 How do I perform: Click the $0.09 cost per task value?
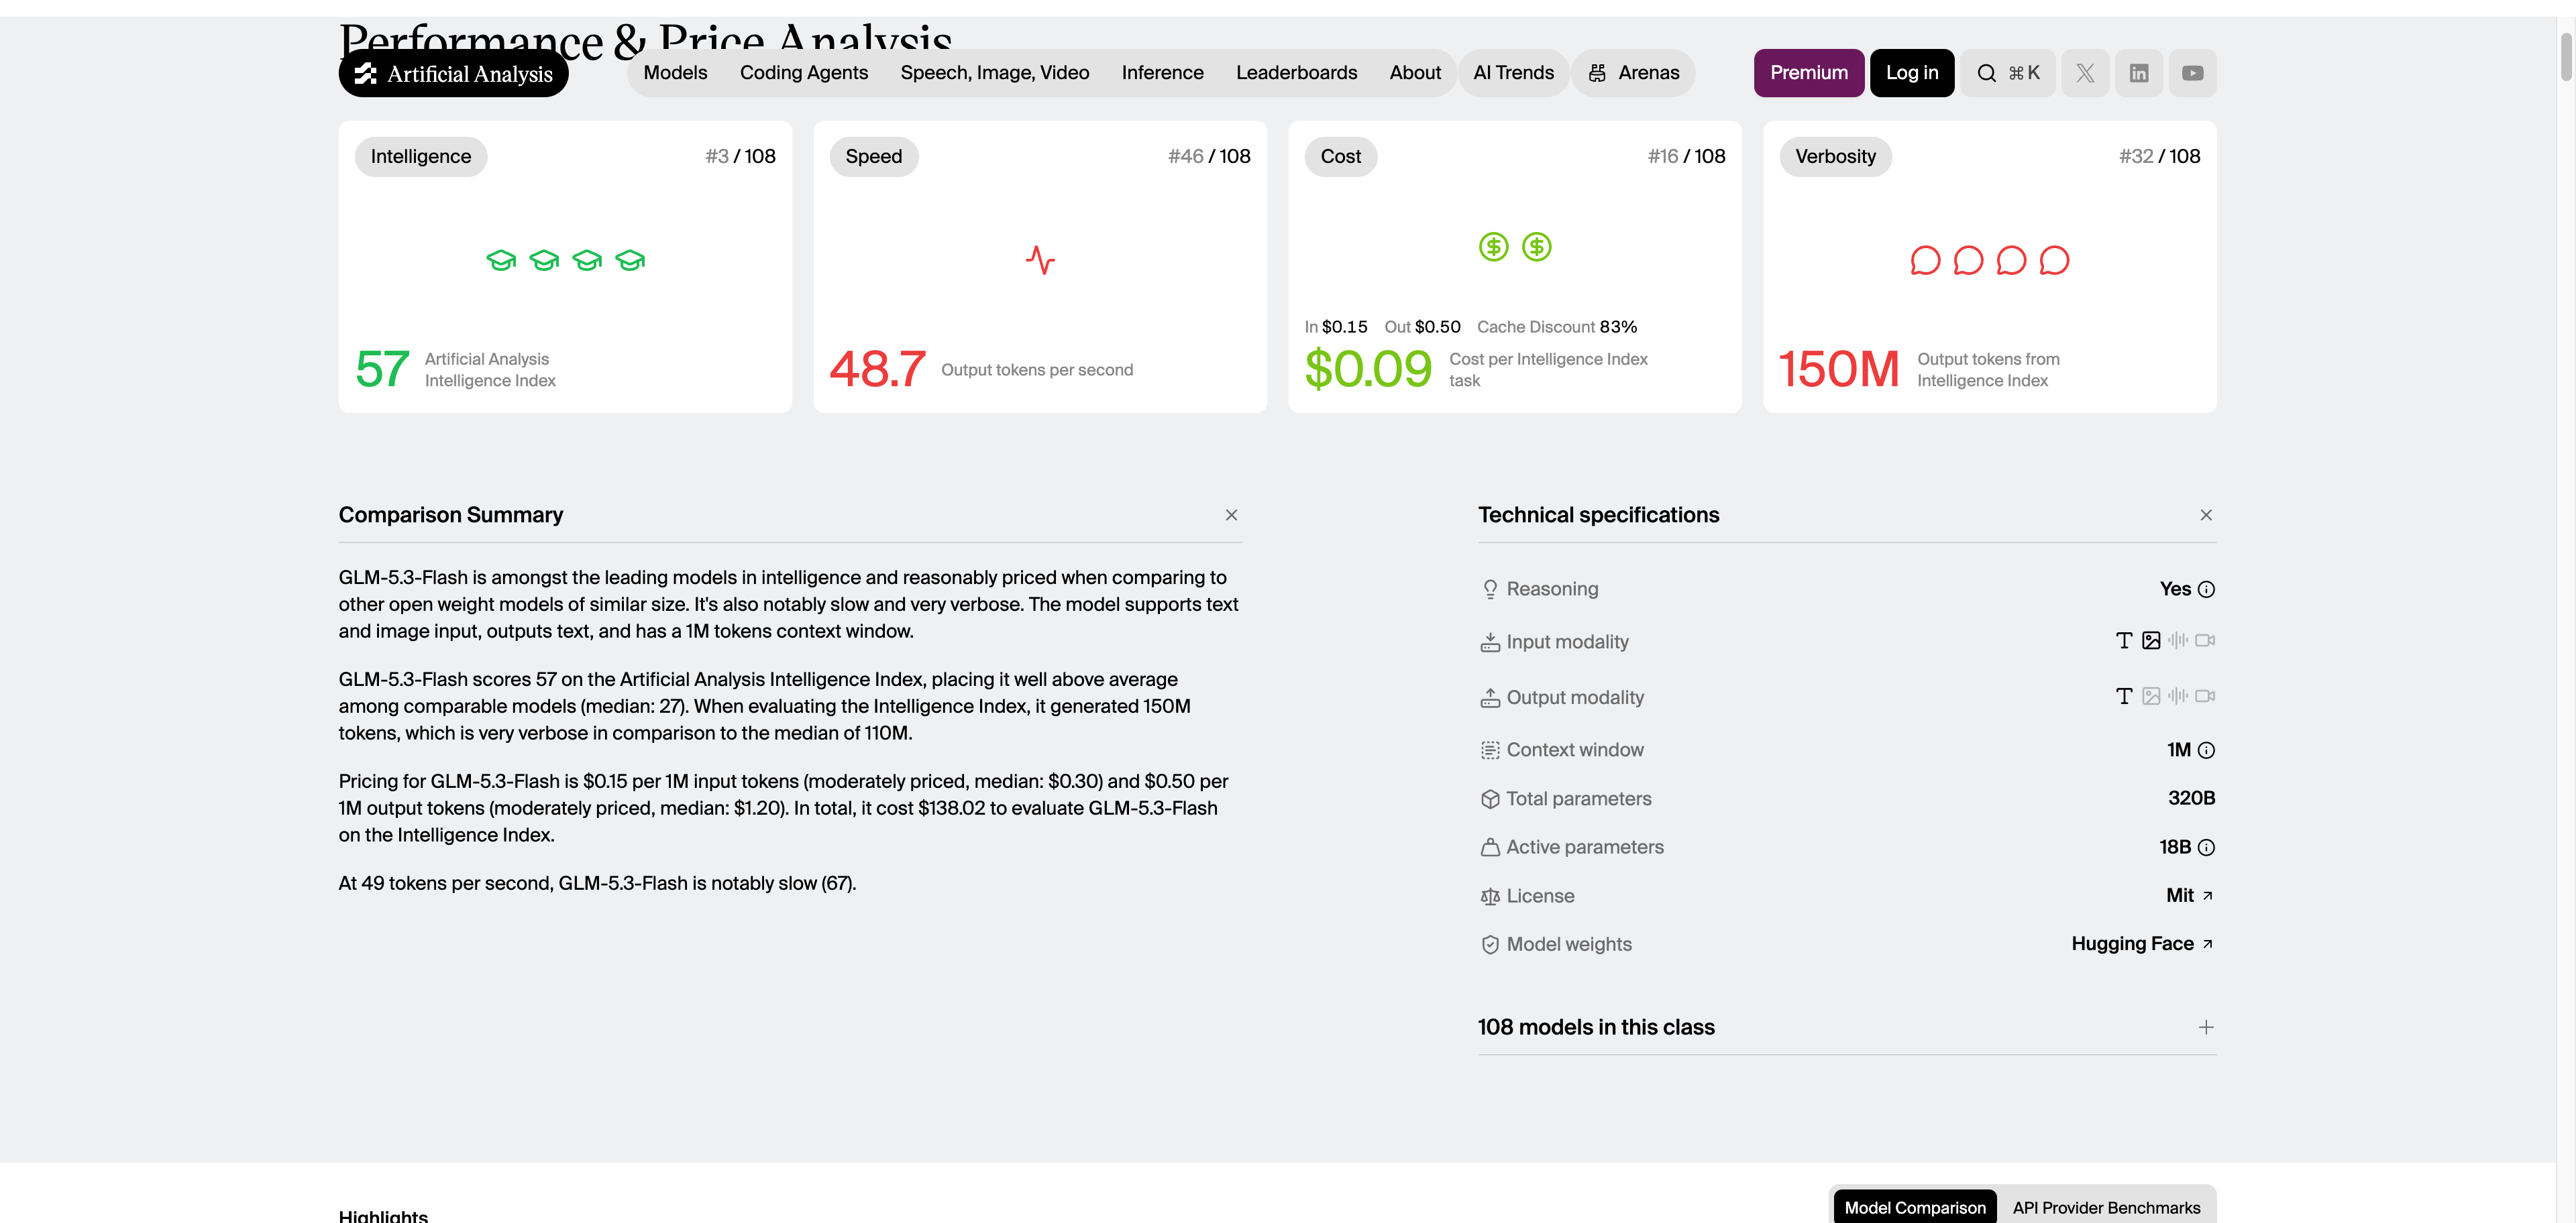[x=1369, y=369]
